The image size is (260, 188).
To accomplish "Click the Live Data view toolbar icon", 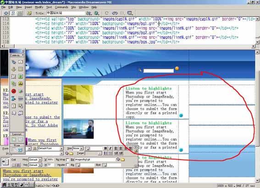I will (29, 13).
